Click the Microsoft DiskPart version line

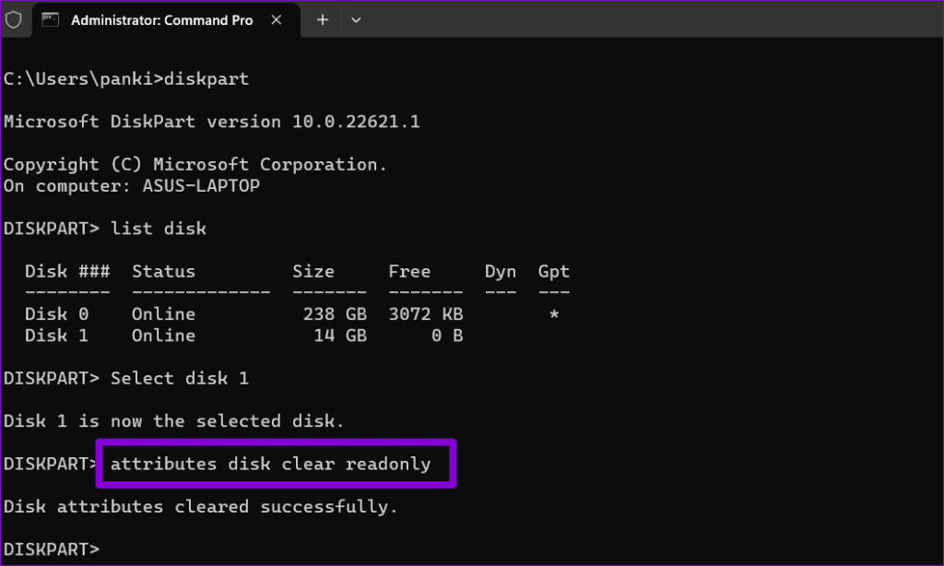click(x=212, y=121)
